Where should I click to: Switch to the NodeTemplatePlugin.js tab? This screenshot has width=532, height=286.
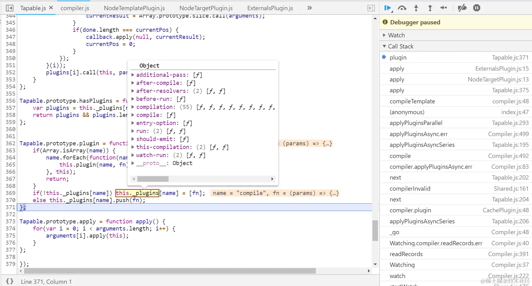pos(134,8)
